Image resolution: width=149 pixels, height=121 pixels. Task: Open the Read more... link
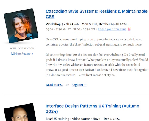tap(55, 85)
